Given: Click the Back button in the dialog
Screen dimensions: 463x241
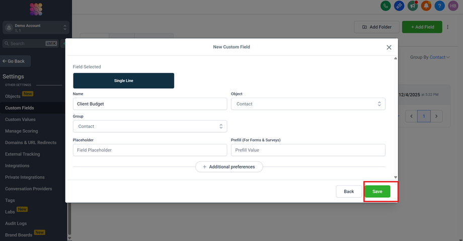Looking at the screenshot, I should (349, 192).
